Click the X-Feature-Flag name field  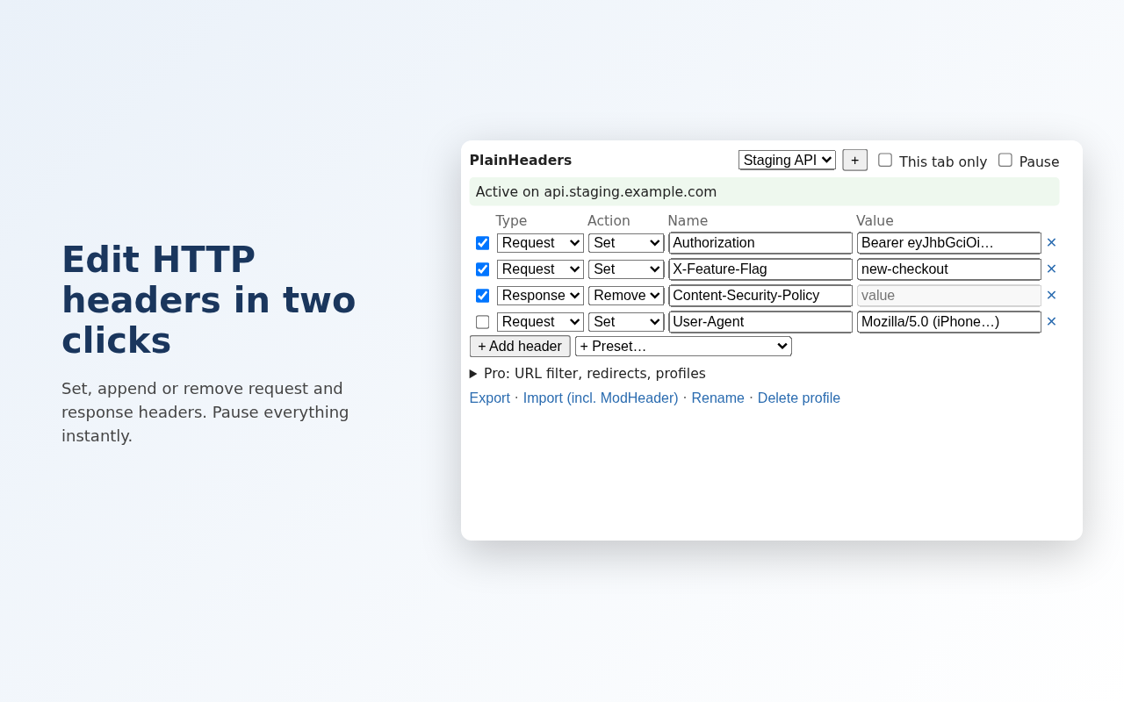pos(760,269)
